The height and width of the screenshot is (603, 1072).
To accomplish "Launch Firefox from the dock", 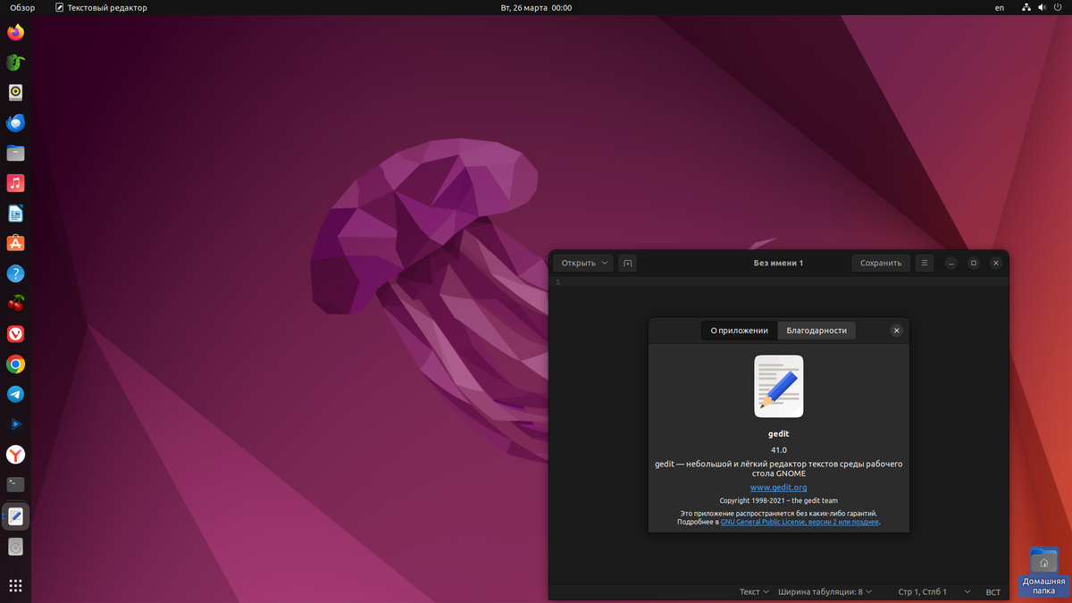I will pyautogui.click(x=15, y=32).
